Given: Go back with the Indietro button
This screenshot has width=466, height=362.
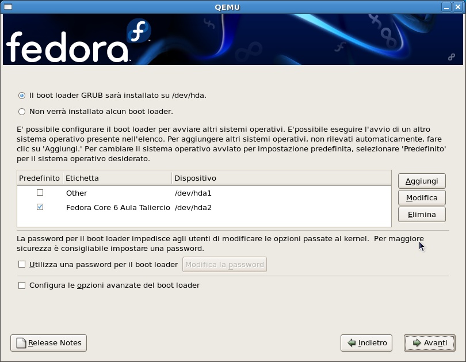Looking at the screenshot, I should [x=366, y=343].
